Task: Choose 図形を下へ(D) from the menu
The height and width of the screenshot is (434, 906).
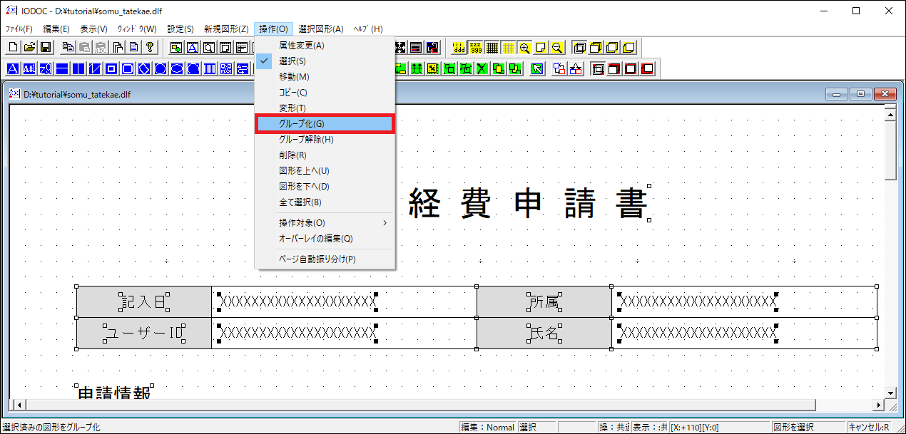Action: point(325,187)
